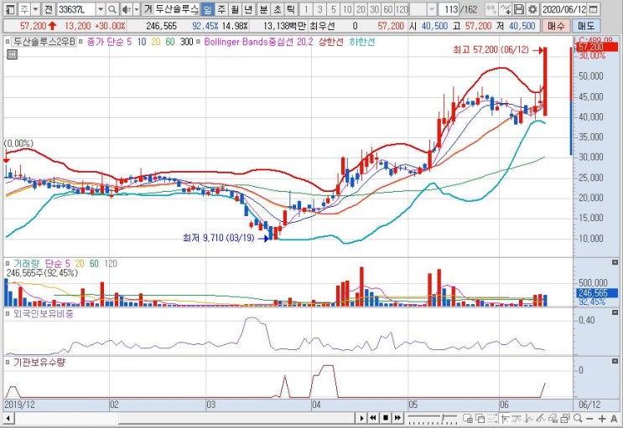Open the 주 market type dropdown

click(x=35, y=8)
